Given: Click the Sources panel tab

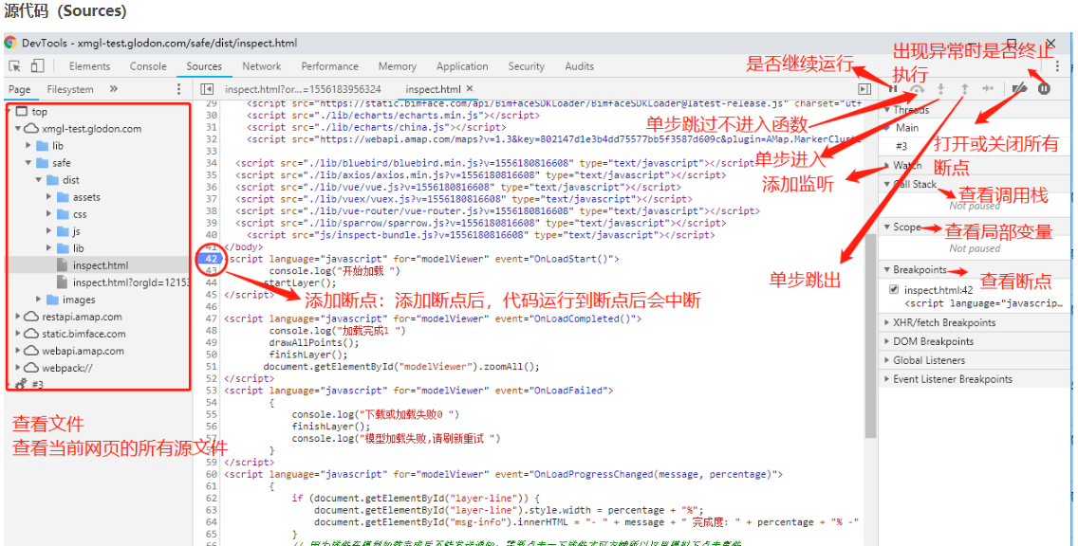Looking at the screenshot, I should [204, 66].
